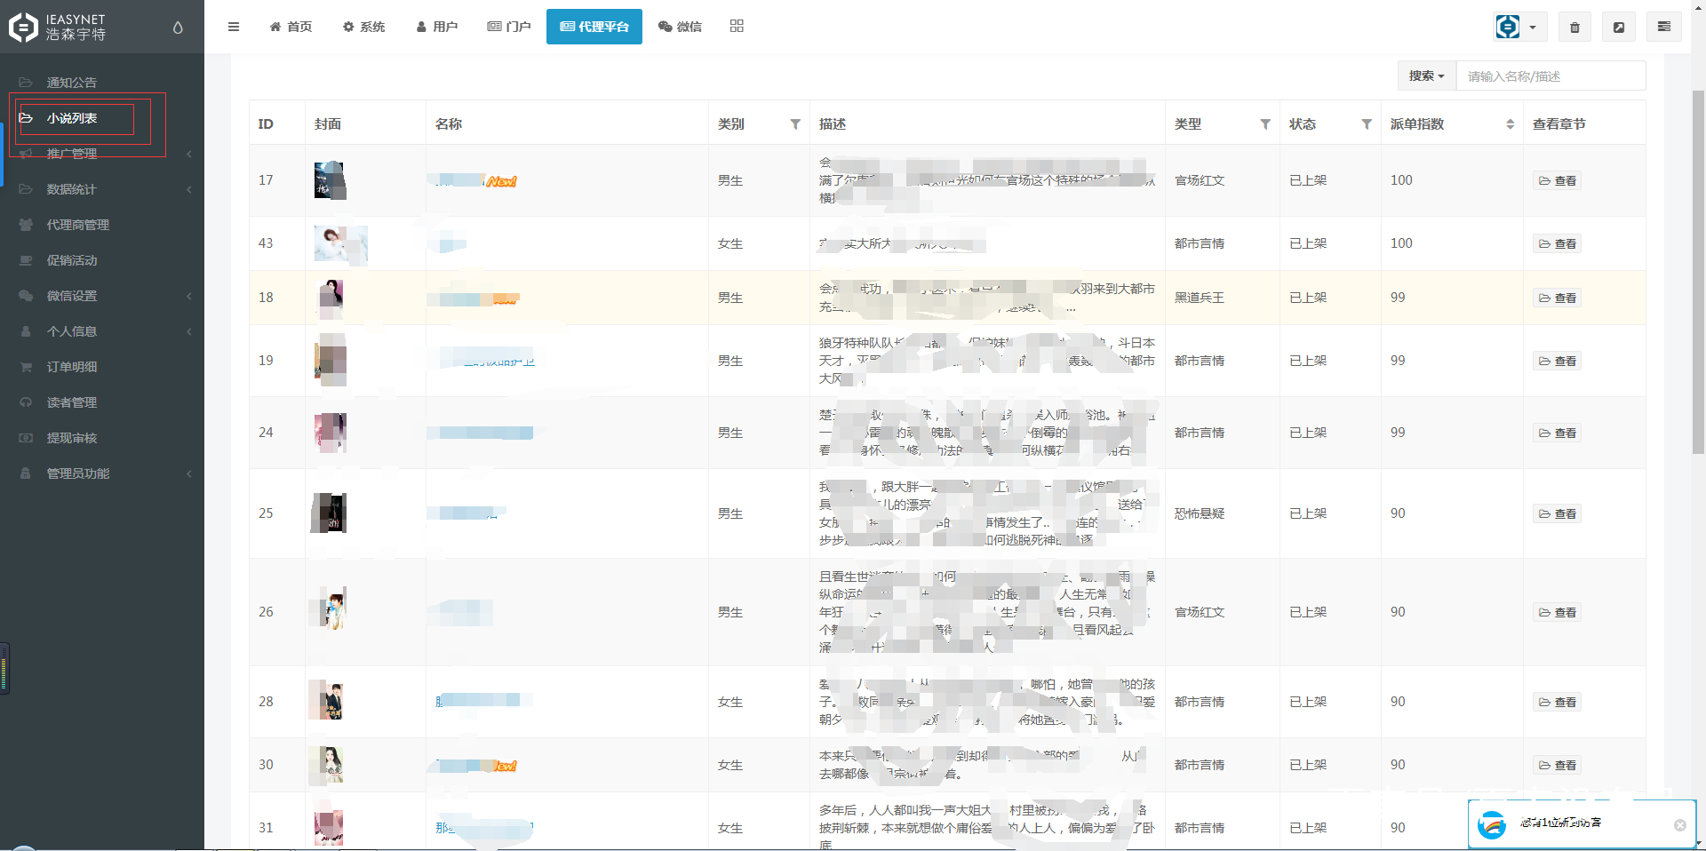
Task: Click the IEASYNET 浩森宇特 logo
Action: point(58,28)
